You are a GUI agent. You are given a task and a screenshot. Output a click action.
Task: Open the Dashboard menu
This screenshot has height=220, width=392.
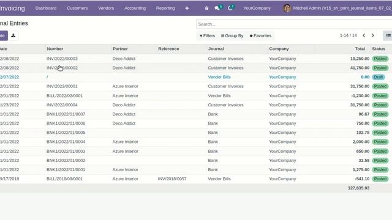click(46, 8)
